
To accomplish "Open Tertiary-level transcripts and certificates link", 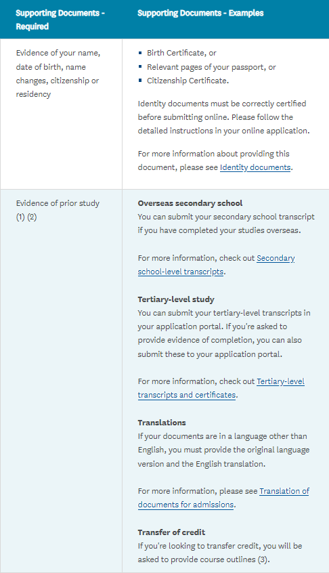I will click(x=221, y=388).
